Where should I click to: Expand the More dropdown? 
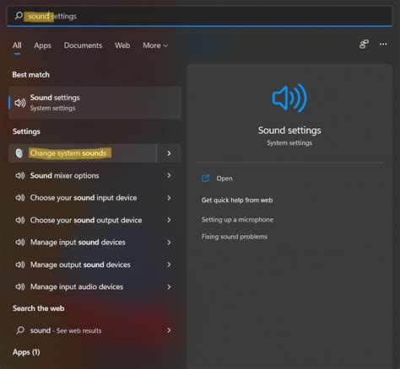click(155, 45)
